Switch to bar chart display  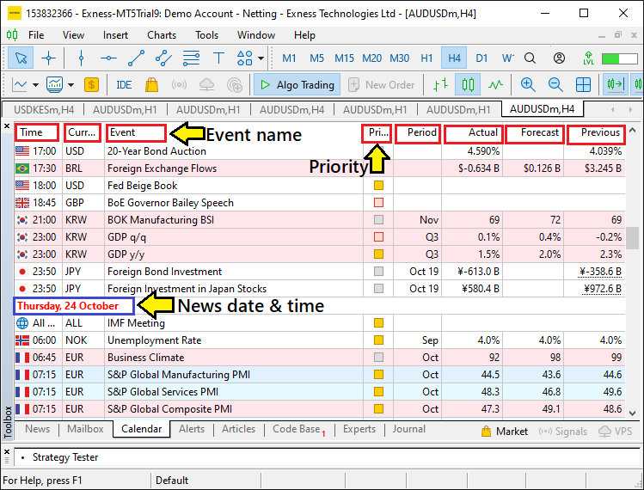441,85
